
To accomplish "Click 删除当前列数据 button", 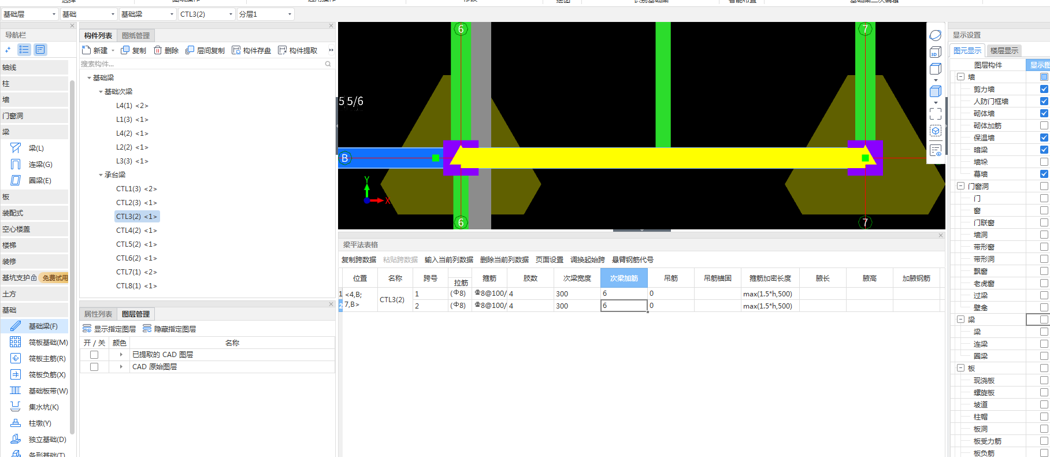I will 504,260.
